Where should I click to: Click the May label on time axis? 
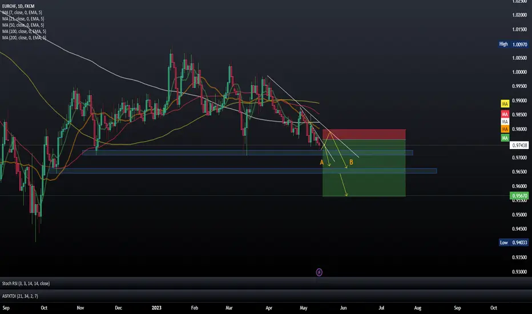(x=304, y=308)
